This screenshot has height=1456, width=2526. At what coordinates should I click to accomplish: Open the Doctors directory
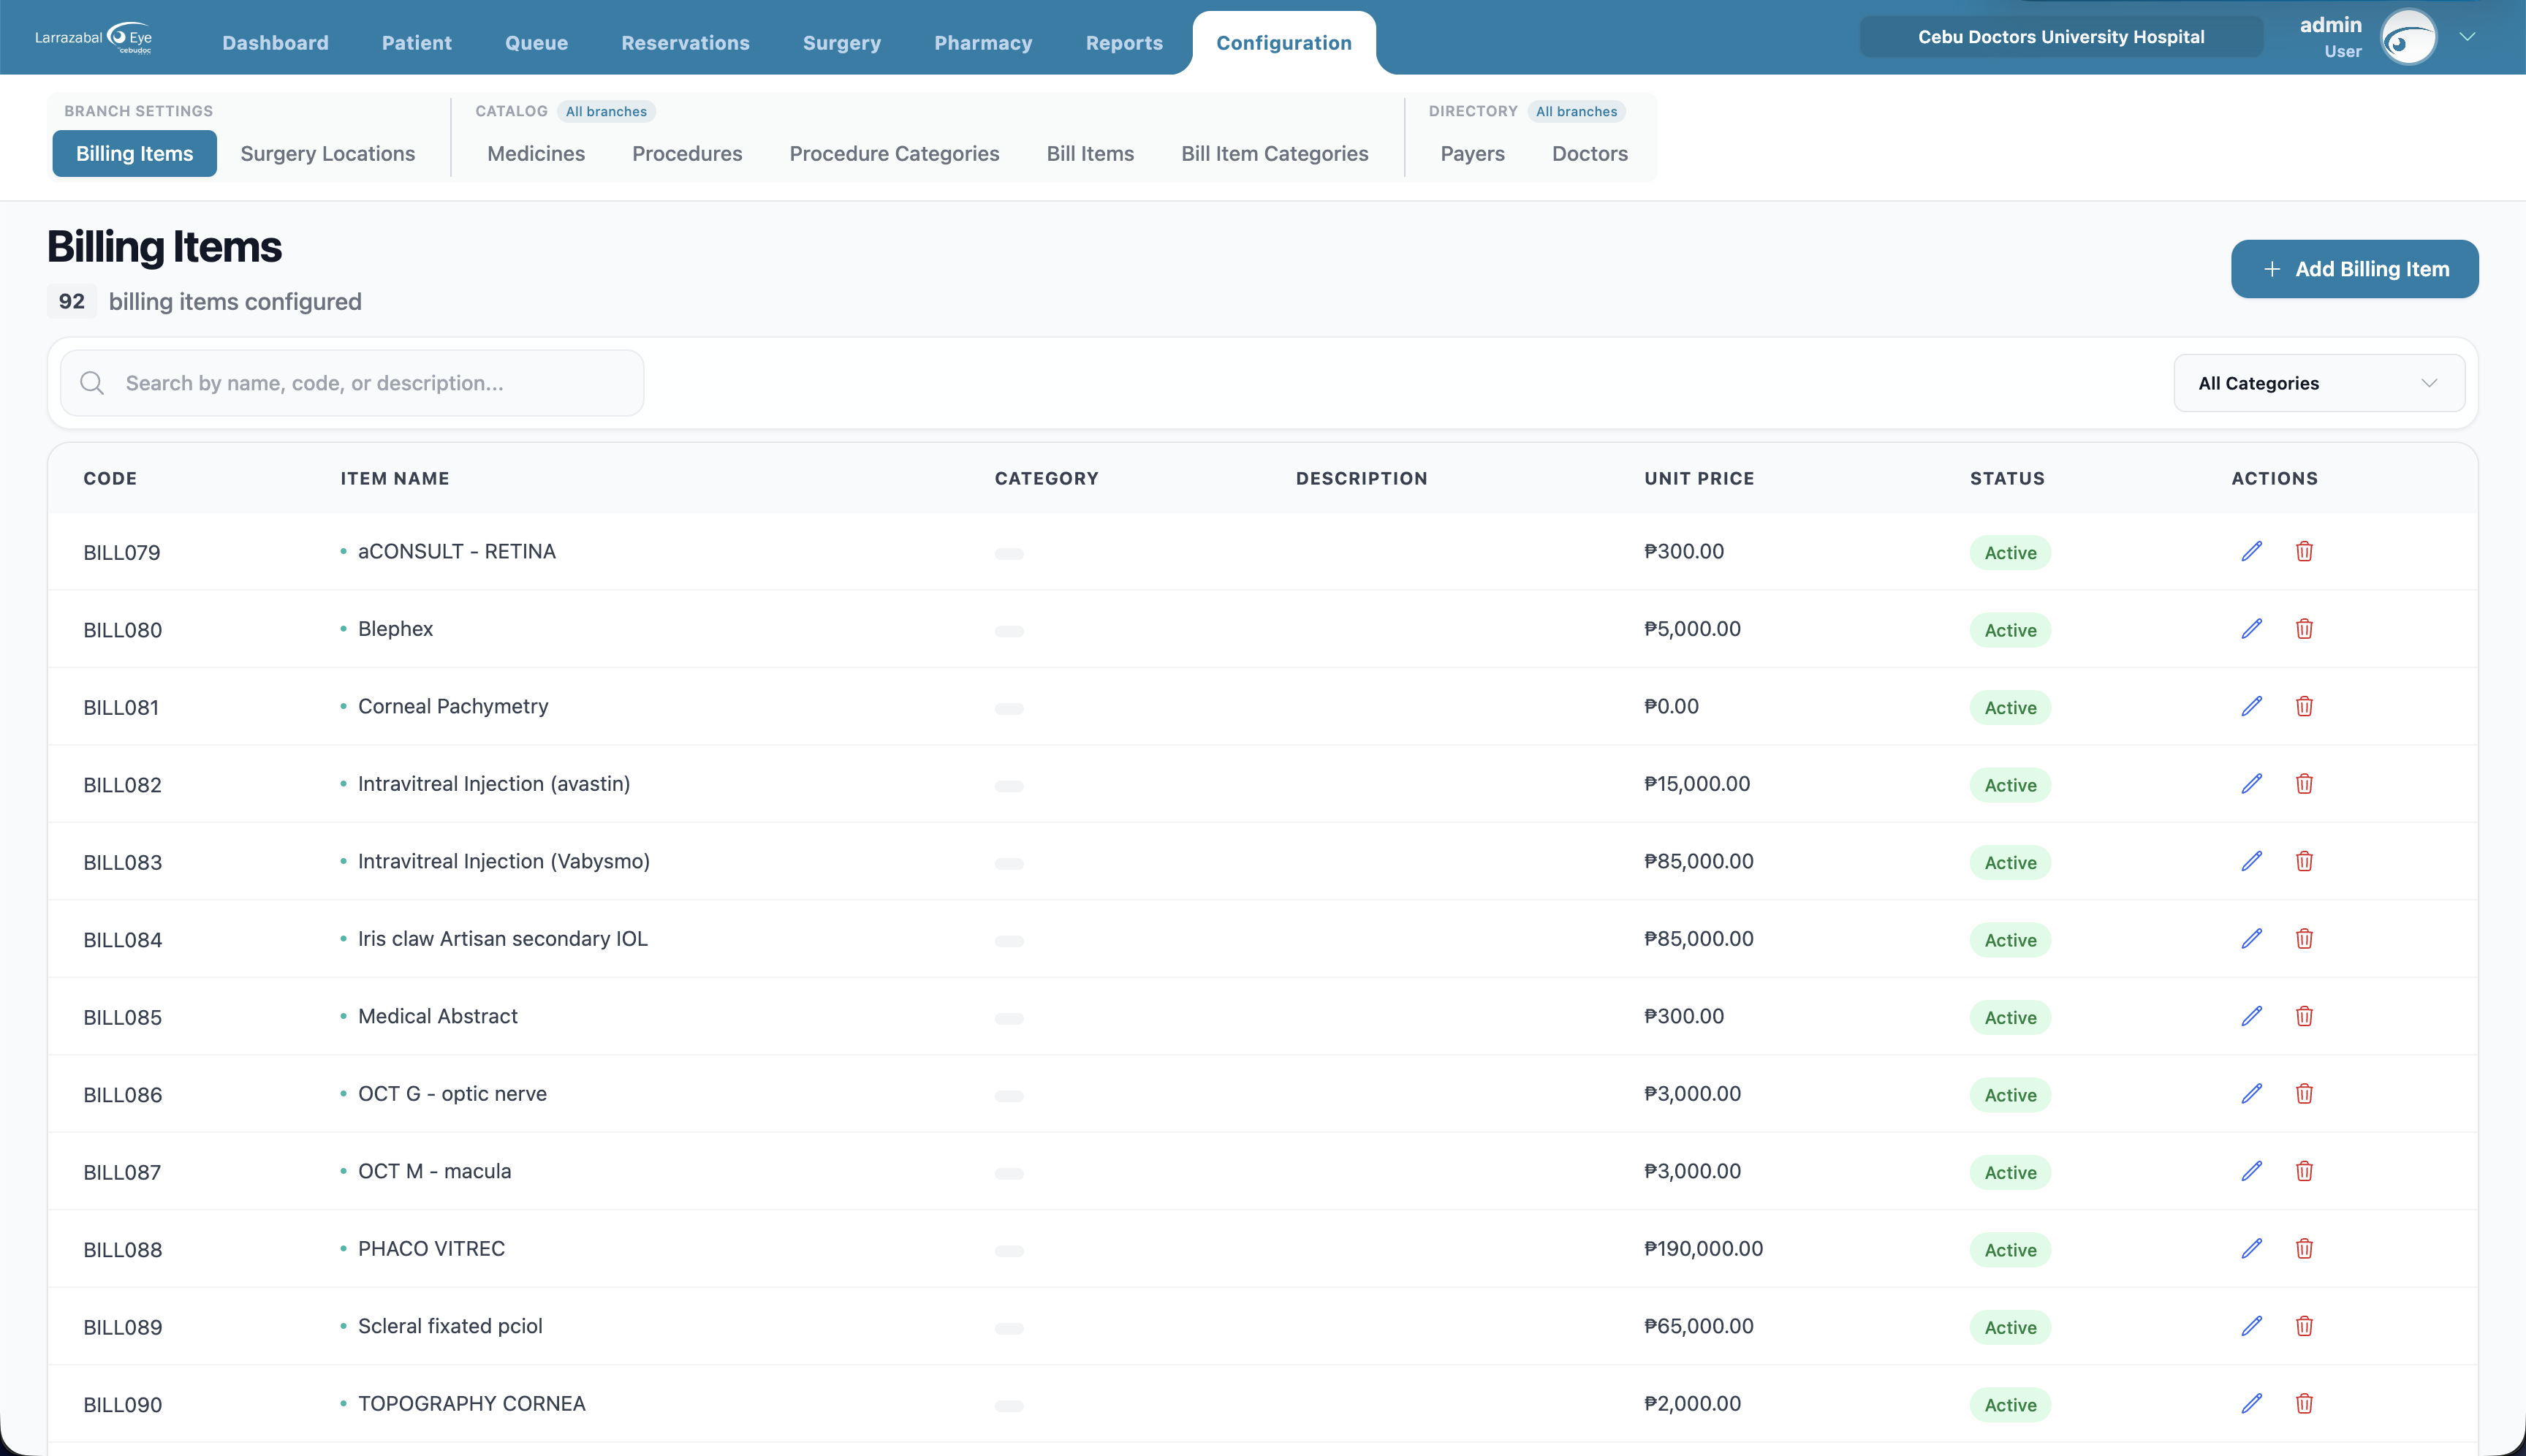tap(1589, 153)
